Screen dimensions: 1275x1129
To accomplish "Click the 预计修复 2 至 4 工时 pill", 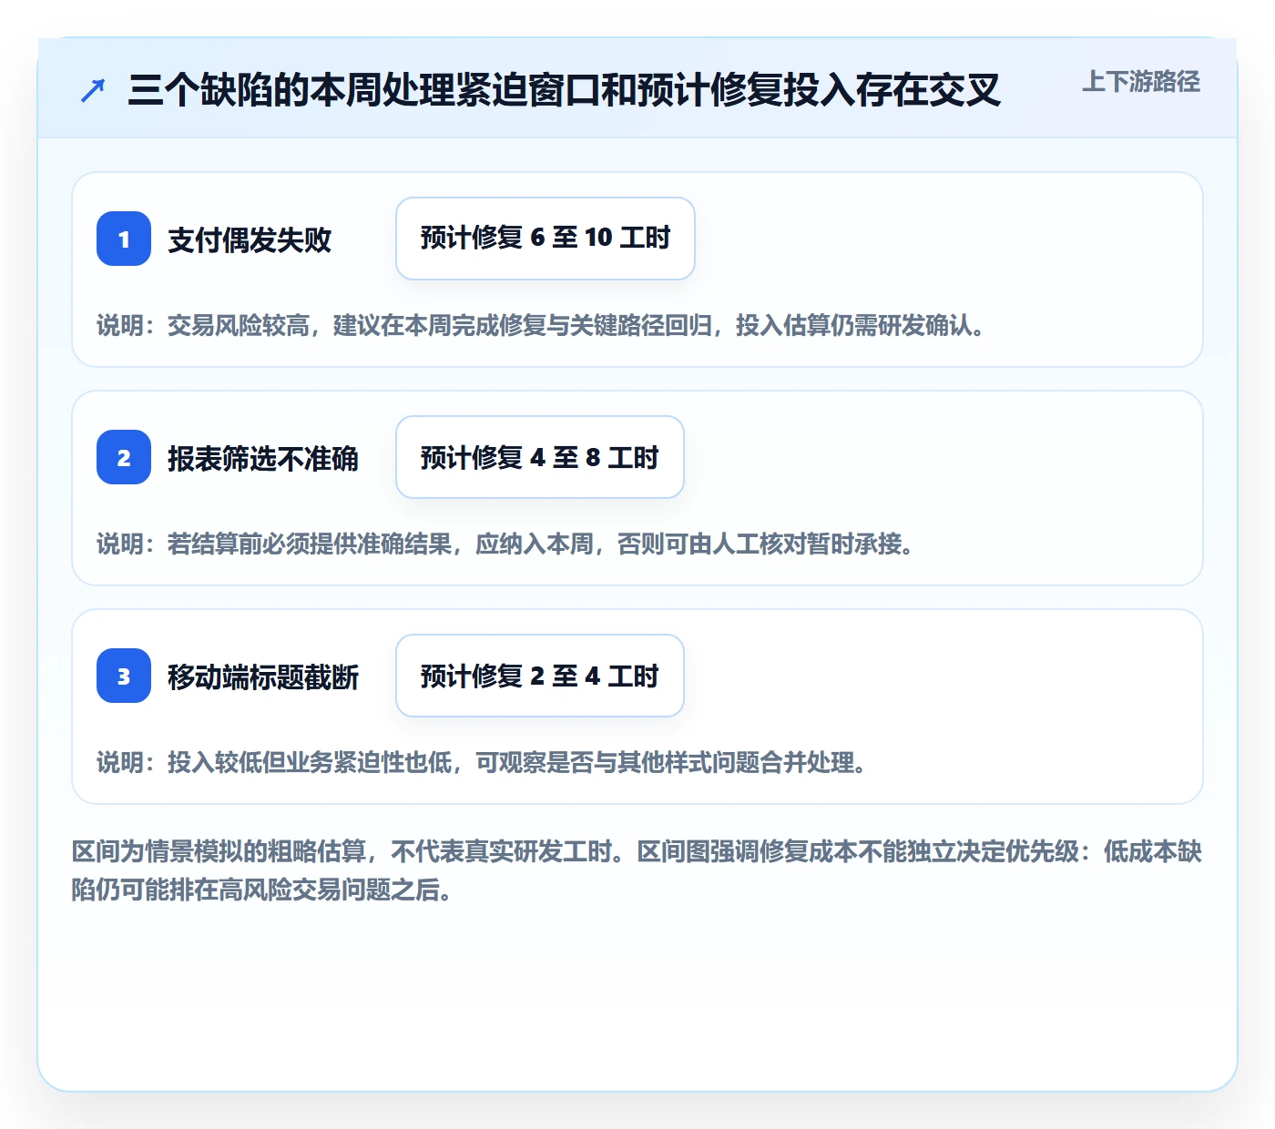I will (x=540, y=676).
